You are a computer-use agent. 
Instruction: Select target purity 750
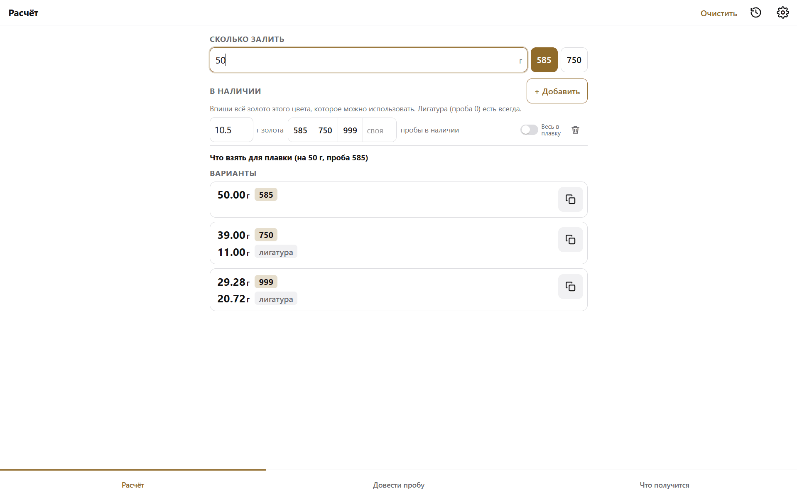[x=574, y=60]
